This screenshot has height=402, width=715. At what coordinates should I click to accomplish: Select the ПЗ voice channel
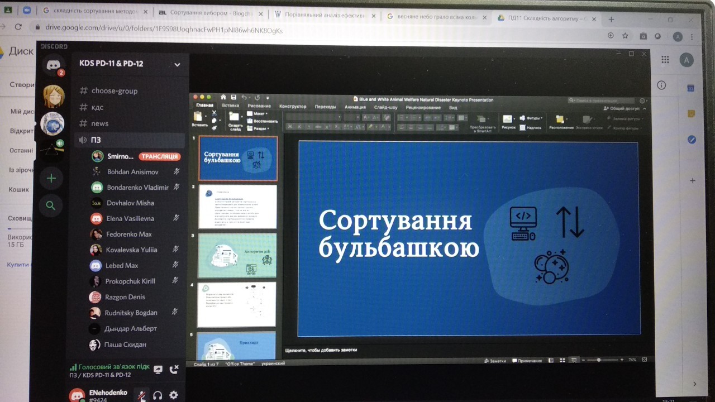[130, 140]
